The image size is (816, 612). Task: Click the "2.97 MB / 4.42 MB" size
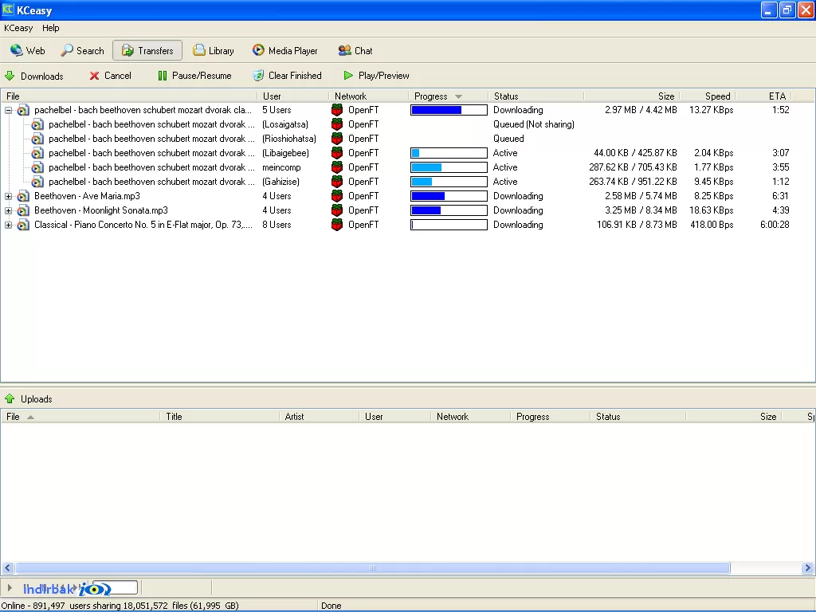click(x=641, y=110)
